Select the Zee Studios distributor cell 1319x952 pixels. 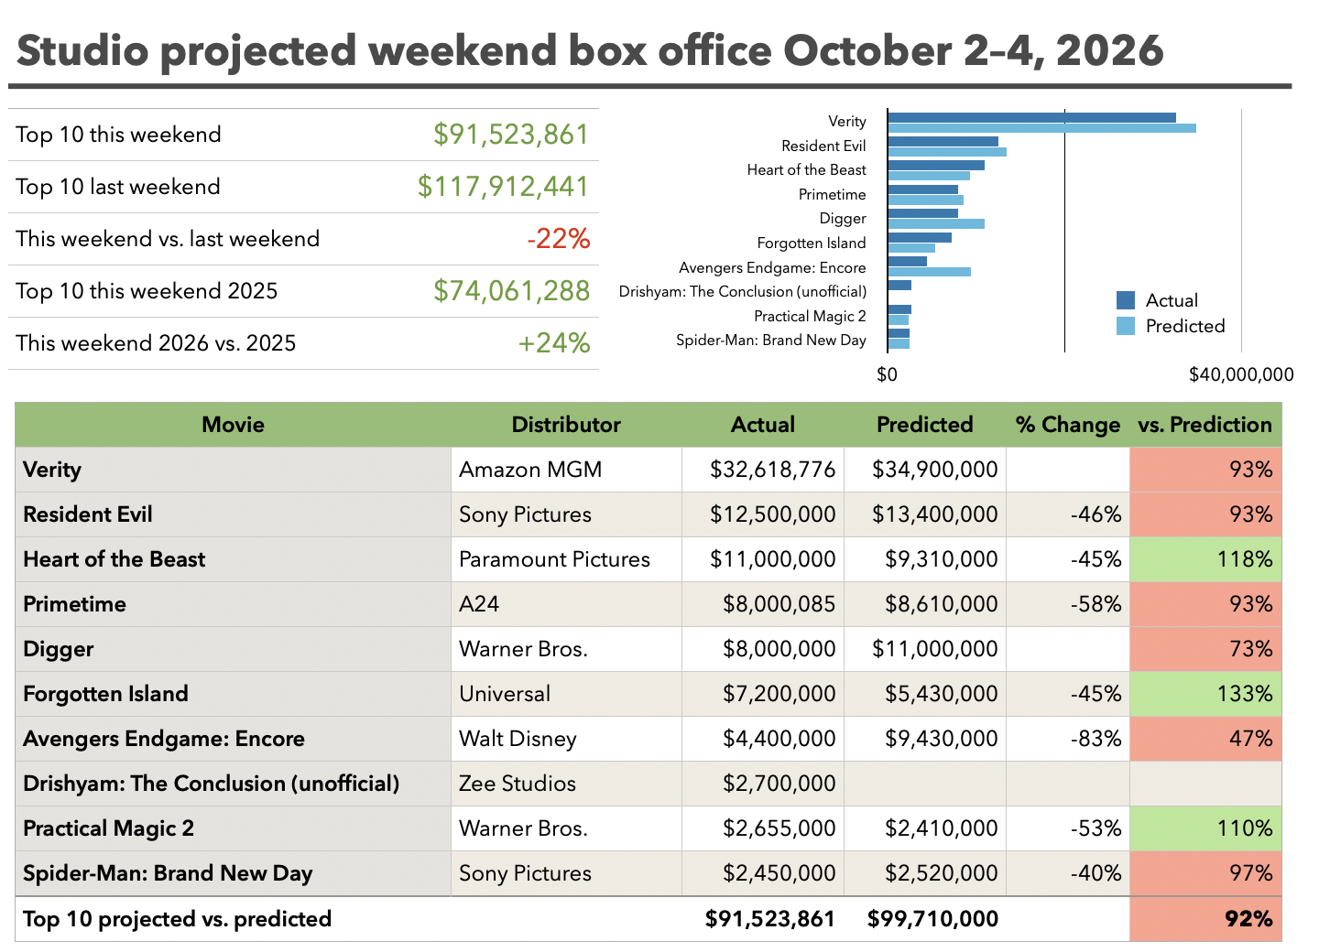pyautogui.click(x=566, y=784)
